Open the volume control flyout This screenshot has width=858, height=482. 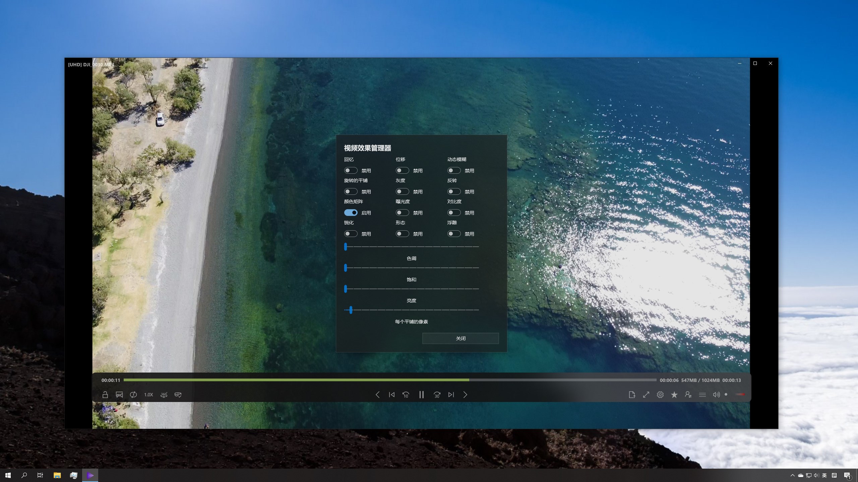pos(716,395)
